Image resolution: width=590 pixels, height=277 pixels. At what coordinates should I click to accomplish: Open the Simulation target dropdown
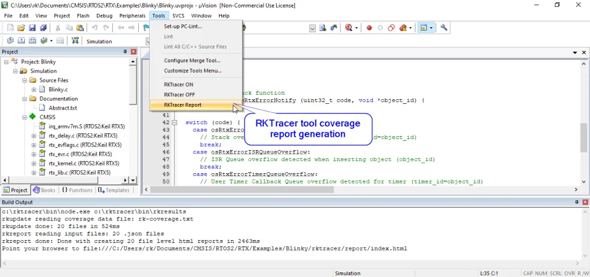click(147, 41)
